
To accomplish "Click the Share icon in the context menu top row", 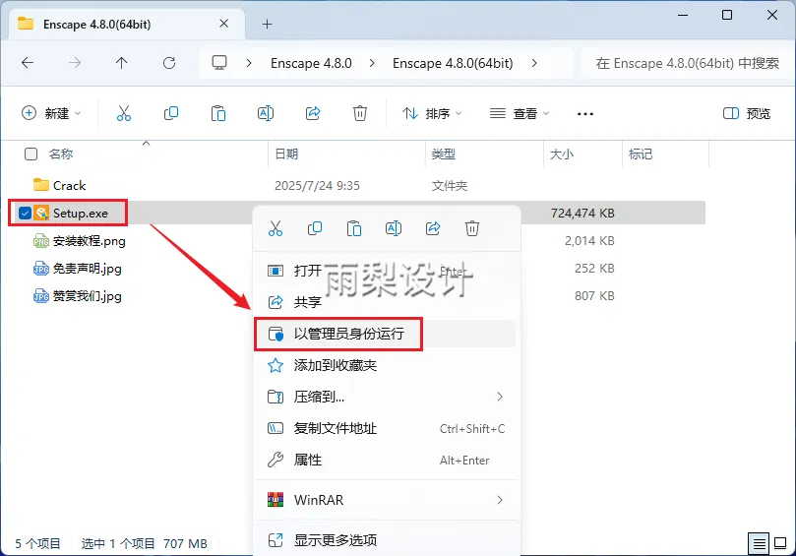I will (433, 228).
